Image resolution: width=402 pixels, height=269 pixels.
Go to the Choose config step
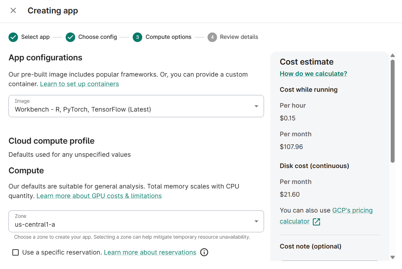(x=97, y=37)
